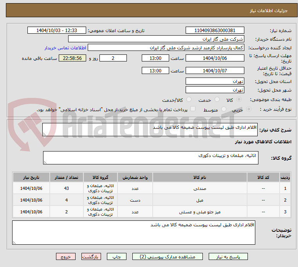Click the واحد شمارش column header
This screenshot has height=267, width=298.
(x=135, y=177)
